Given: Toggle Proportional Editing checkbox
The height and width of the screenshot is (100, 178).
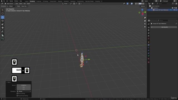Looking at the screenshot, I should tap(17, 96).
